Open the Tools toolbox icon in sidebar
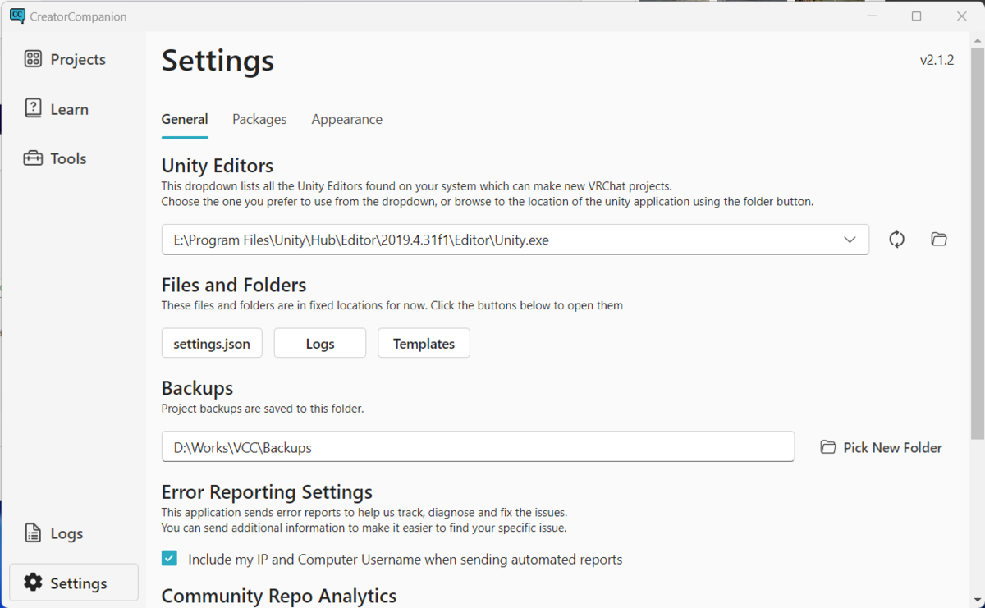985x608 pixels. (33, 158)
